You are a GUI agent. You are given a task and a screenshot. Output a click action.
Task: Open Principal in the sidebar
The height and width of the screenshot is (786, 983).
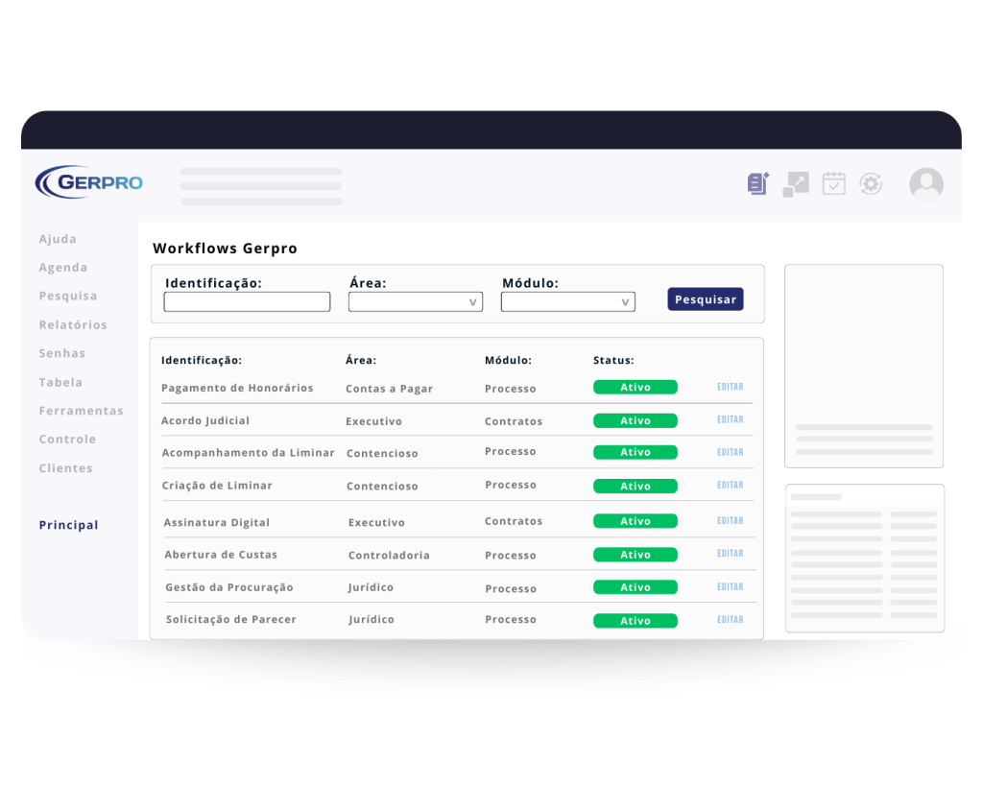(x=68, y=525)
